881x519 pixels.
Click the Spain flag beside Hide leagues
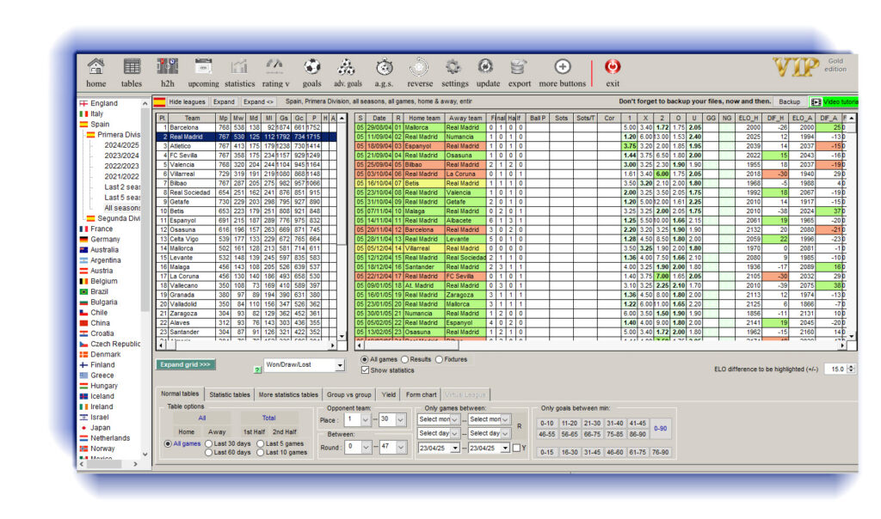tap(159, 102)
